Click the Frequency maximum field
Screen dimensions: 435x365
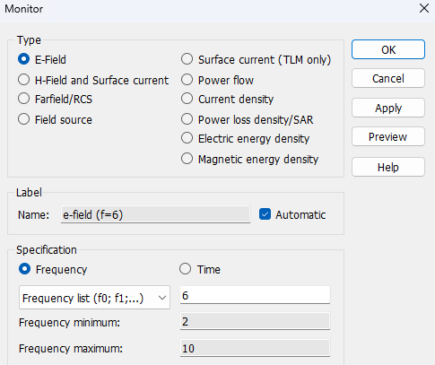(x=255, y=348)
